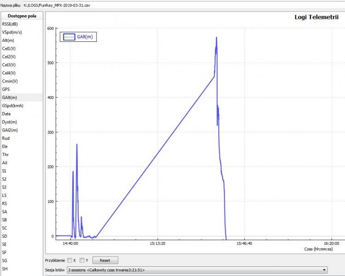
Task: Select GSpd(kmh) ground speed field
Action: 12,105
